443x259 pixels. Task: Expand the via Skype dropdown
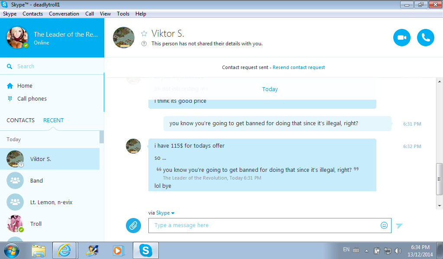(165, 213)
